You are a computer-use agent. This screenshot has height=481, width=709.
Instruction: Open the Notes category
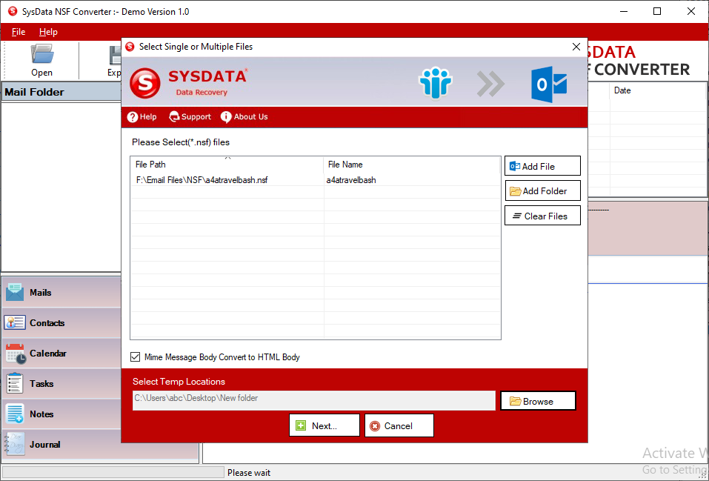click(x=61, y=414)
